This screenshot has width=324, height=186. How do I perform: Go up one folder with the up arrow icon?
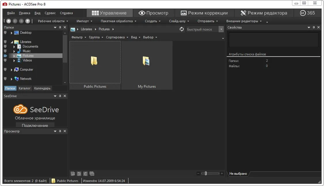pos(27,21)
